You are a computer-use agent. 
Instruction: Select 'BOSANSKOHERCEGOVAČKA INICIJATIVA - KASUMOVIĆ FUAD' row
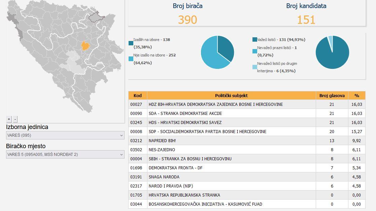[x=247, y=204]
